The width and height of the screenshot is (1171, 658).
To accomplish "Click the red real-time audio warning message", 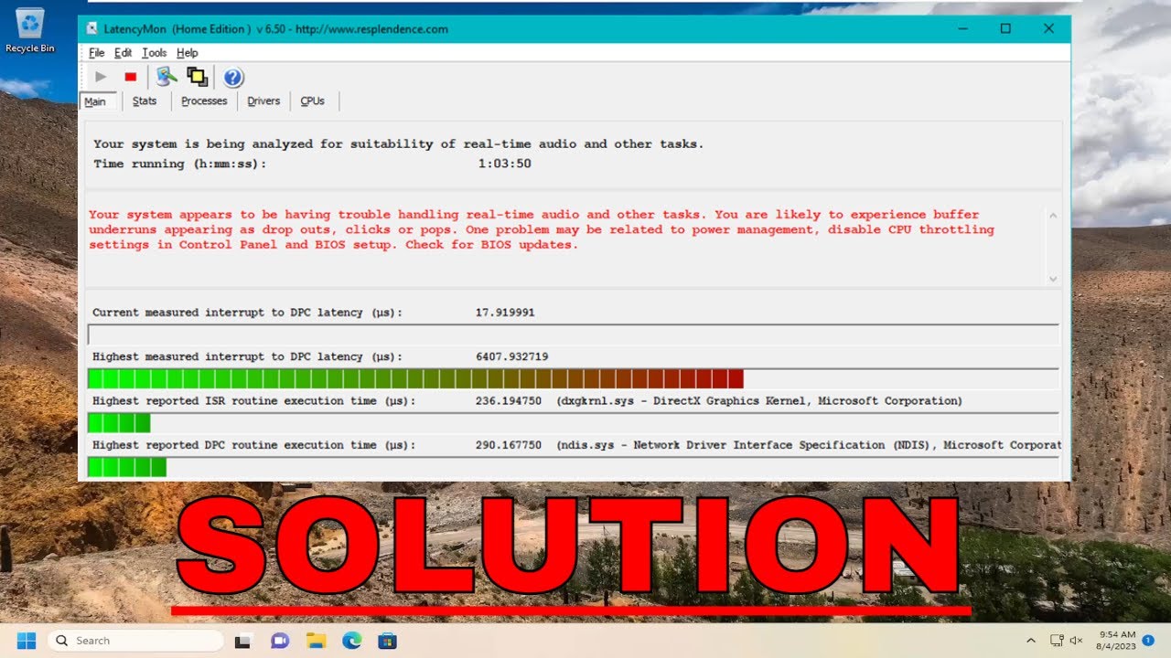I will (x=541, y=229).
